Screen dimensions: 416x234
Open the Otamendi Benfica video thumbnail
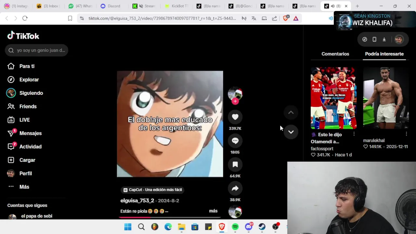point(334,98)
